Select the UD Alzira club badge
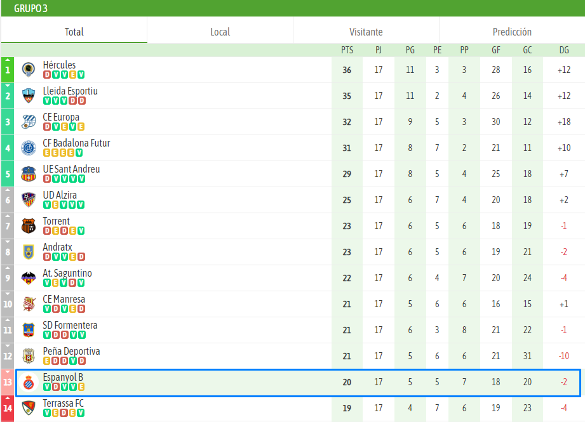 tap(28, 199)
